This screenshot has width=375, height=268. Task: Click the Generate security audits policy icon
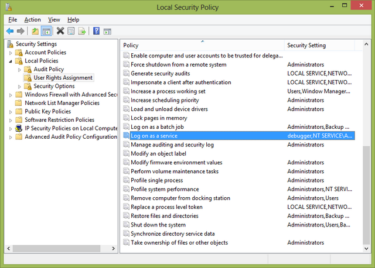[126, 73]
